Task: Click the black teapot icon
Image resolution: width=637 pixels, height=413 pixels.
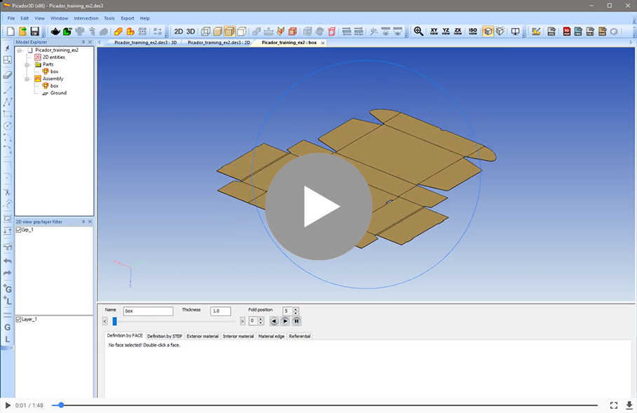Action: tap(55, 32)
